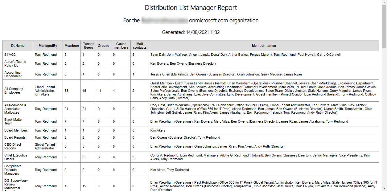Click the 81 VG2 list name
The height and width of the screenshot is (191, 387).
[10, 55]
